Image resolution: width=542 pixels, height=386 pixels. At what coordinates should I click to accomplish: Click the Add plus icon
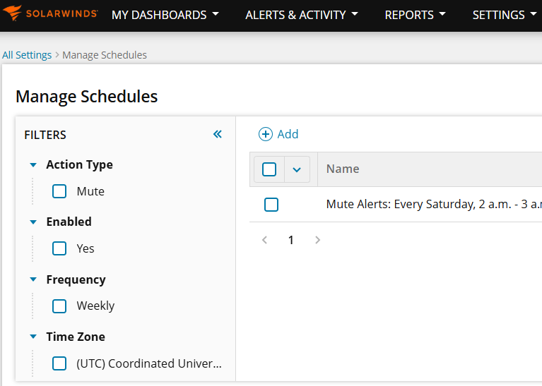[x=266, y=134]
